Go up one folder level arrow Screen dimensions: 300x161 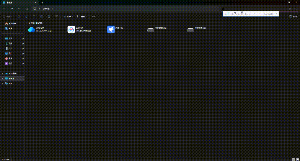point(19,8)
